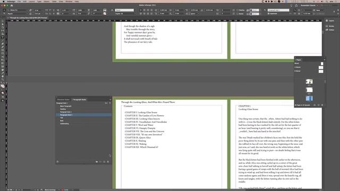
Task: Select the Page tool
Action: [x=3, y=28]
